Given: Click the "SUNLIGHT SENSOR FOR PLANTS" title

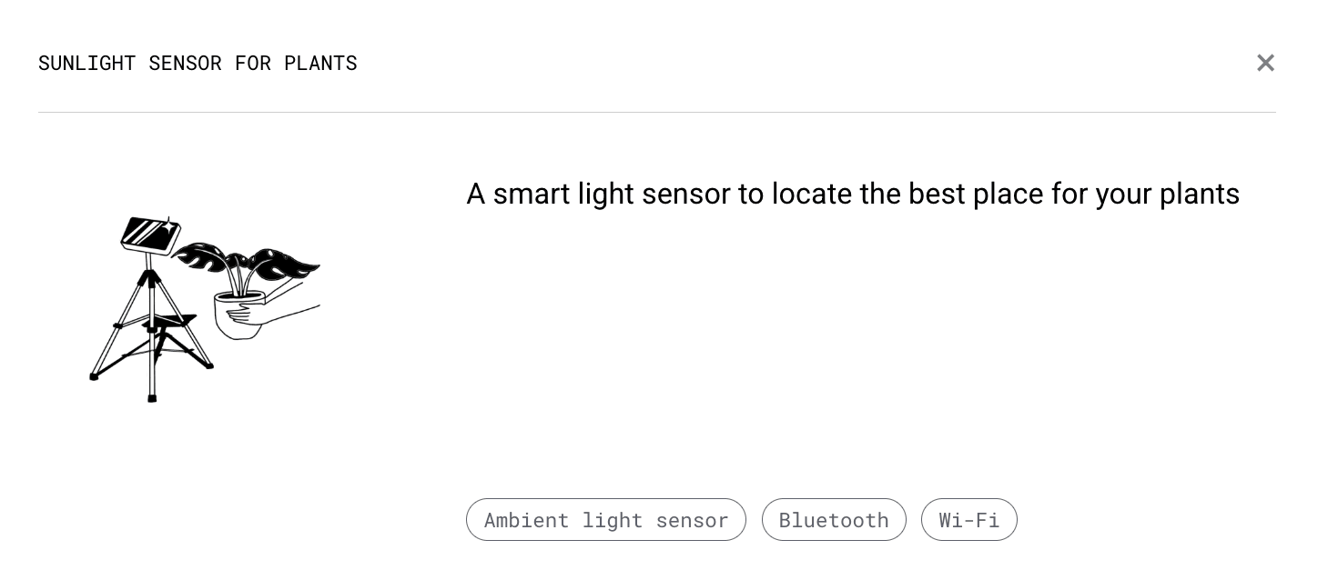Looking at the screenshot, I should pos(198,63).
